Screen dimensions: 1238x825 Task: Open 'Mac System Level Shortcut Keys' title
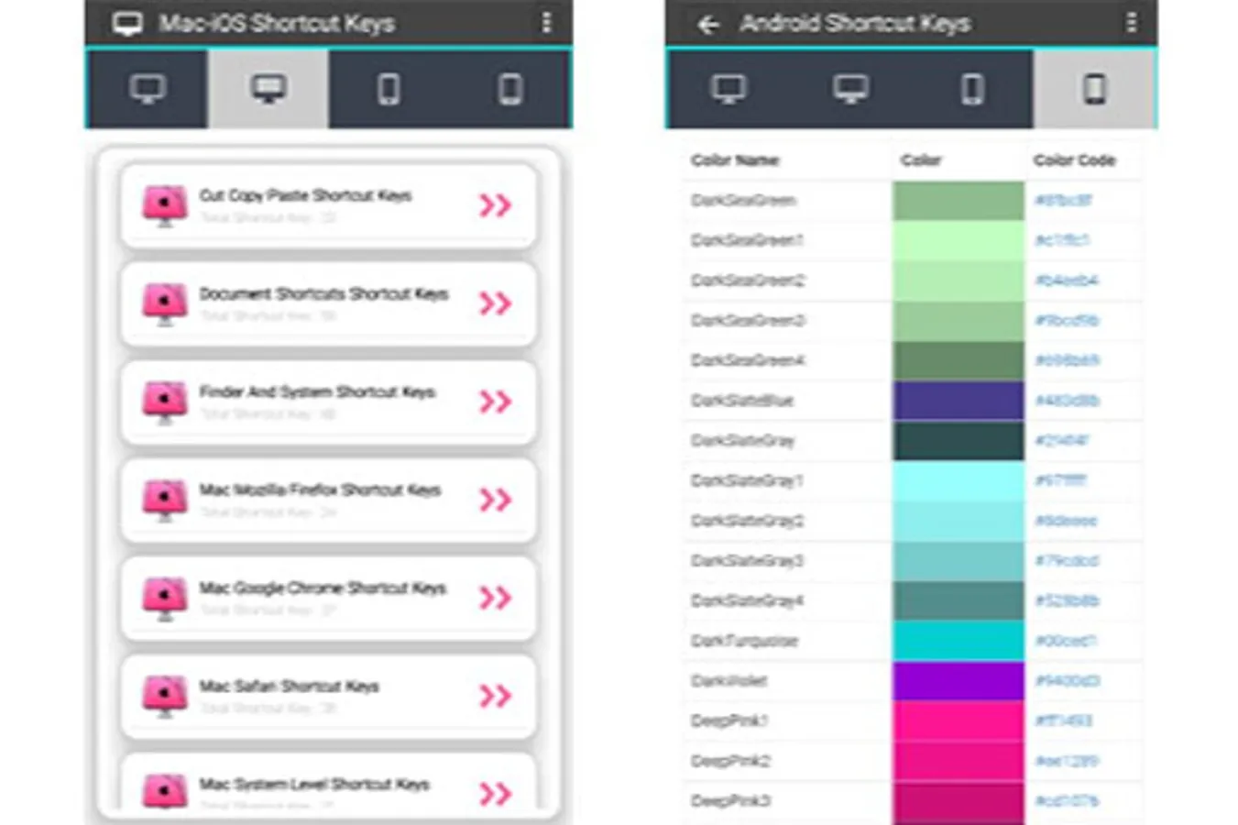314,784
